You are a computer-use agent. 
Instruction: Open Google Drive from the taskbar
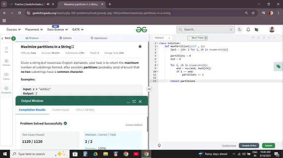point(95,154)
